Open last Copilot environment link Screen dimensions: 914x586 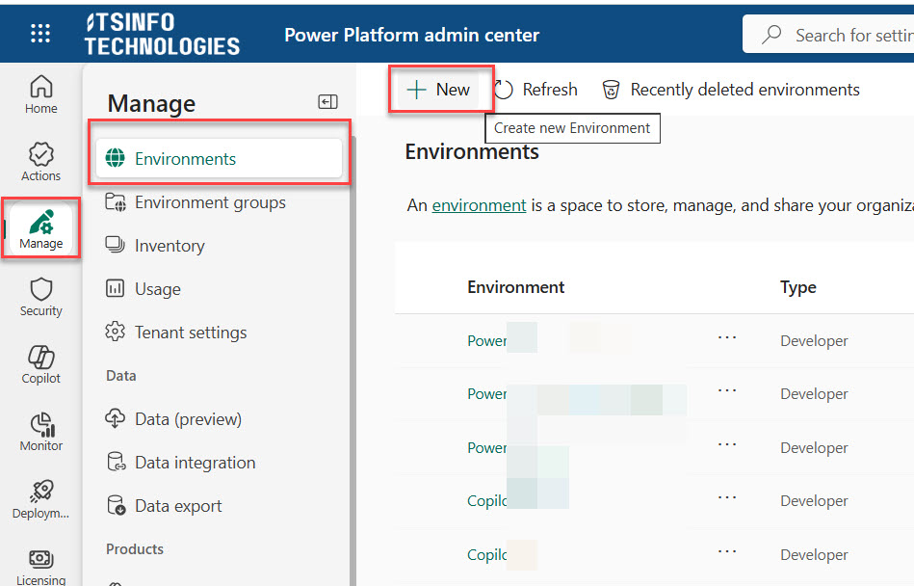[x=486, y=554]
